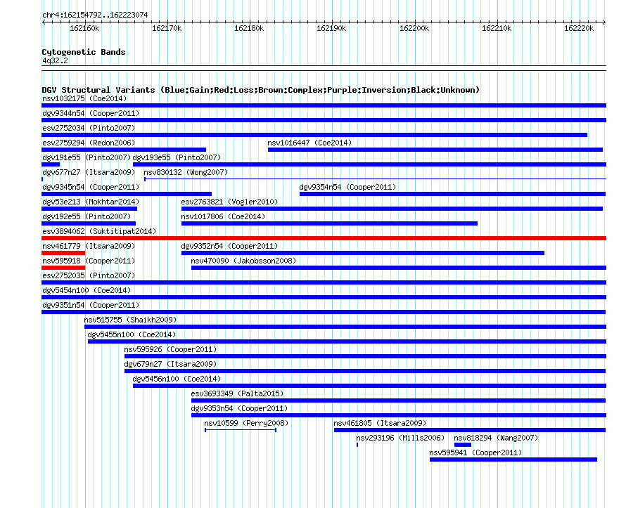Click the dgv193e55 (Pinto2007) label
The image size is (626, 508).
click(177, 157)
